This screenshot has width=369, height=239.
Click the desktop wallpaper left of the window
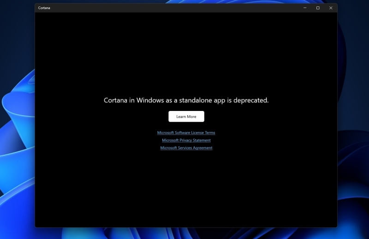[x=17, y=138]
